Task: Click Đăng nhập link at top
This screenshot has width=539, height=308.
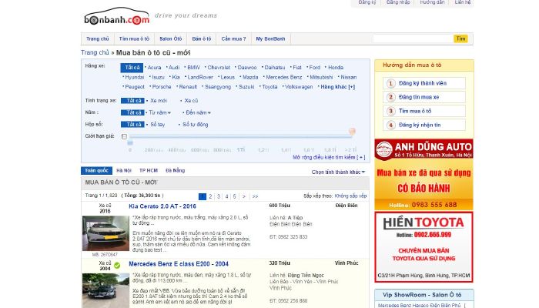Action: (x=398, y=2)
